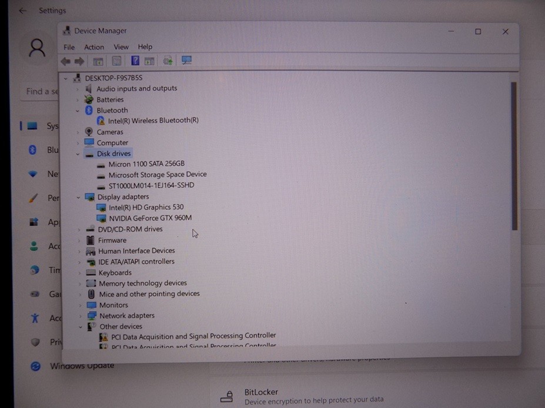
Task: Expand the DVD/CD-ROM drives category
Action: [79, 230]
